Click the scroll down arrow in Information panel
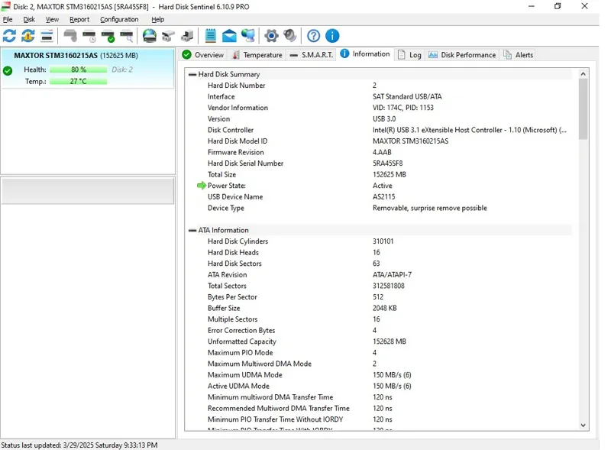This screenshot has width=611, height=450. 584,426
